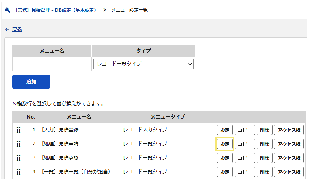Click コピー for 【一覧】見積一覧 row
The image size is (309, 181).
245,172
